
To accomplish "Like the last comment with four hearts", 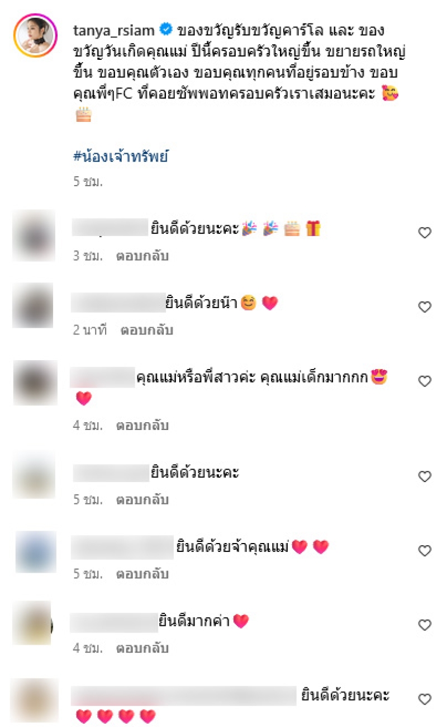I will point(425,699).
